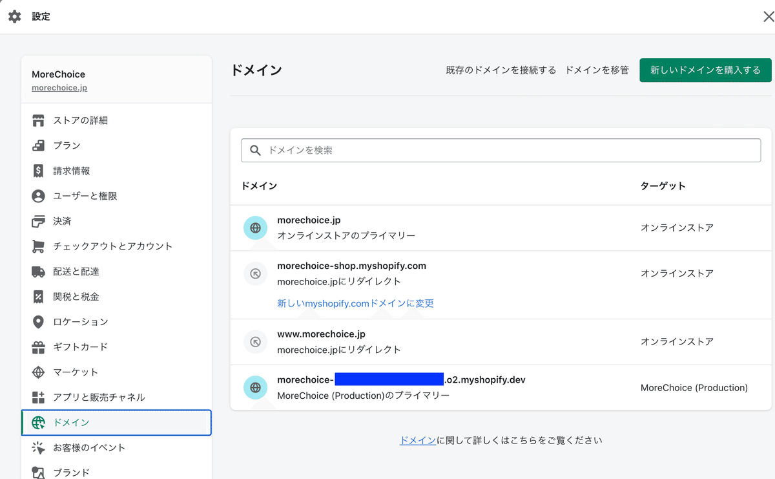Click MoreChoice (Production) target cell
The image size is (775, 479).
click(694, 388)
